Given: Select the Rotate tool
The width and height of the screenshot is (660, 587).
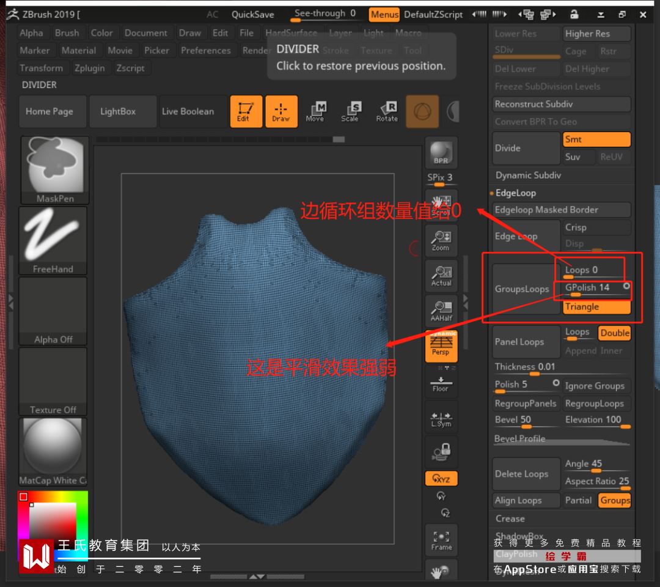Looking at the screenshot, I should pos(387,111).
